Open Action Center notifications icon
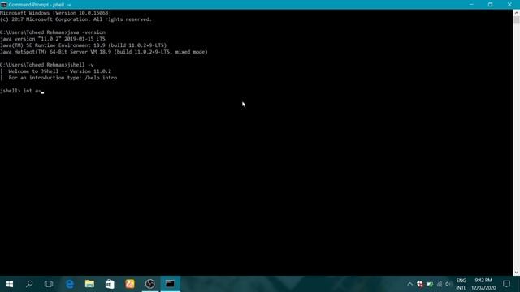Screen dimensions: 520x292 [x=506, y=284]
